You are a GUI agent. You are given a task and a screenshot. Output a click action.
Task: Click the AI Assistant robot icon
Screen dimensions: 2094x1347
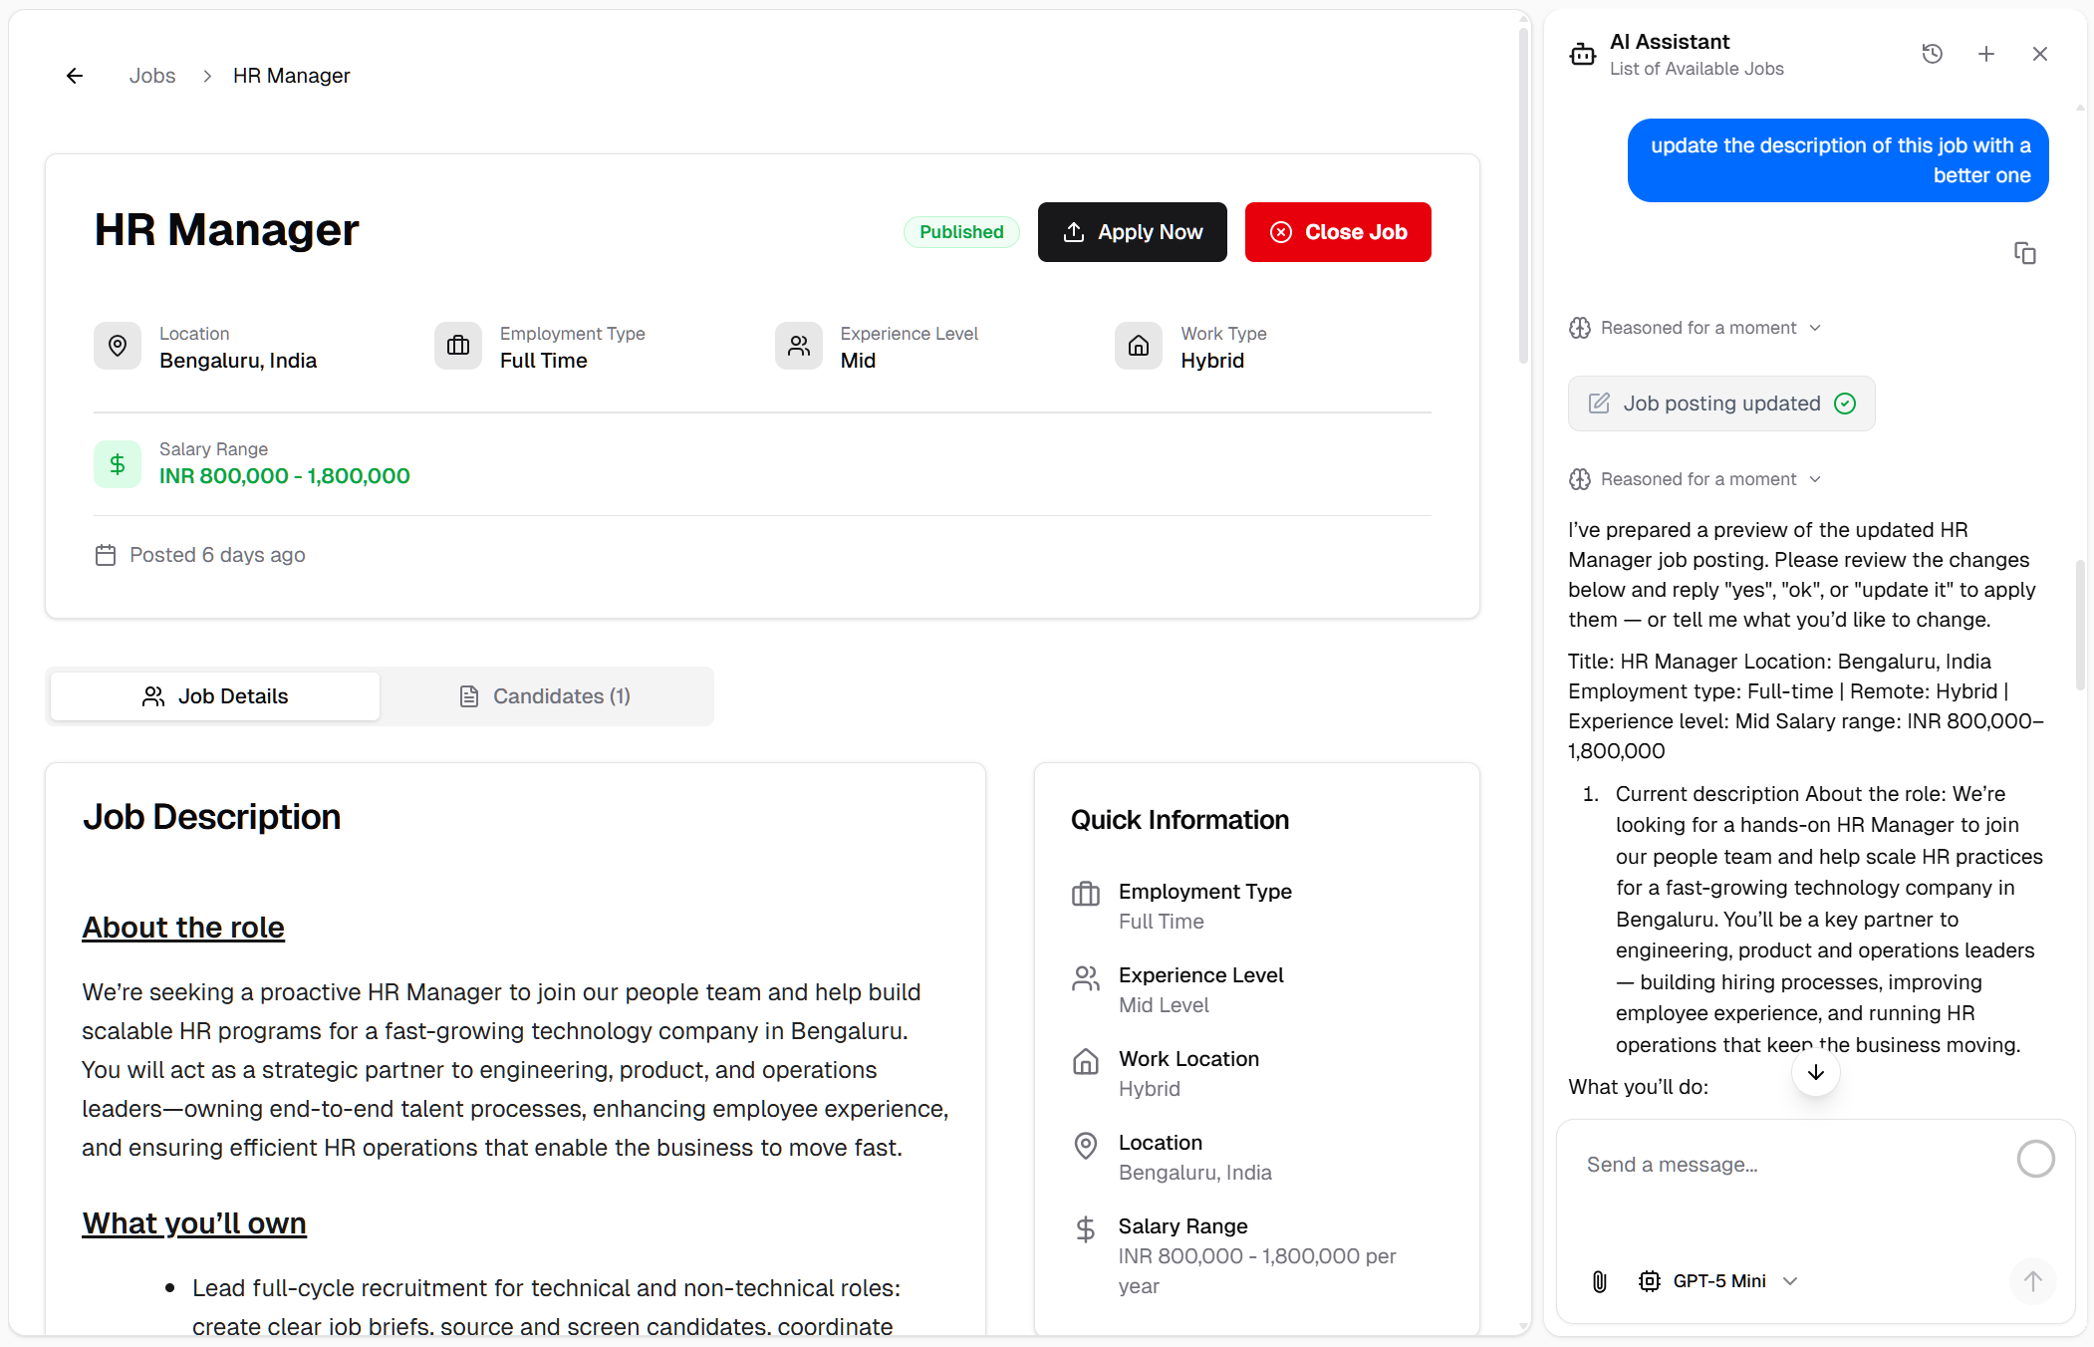pos(1582,54)
